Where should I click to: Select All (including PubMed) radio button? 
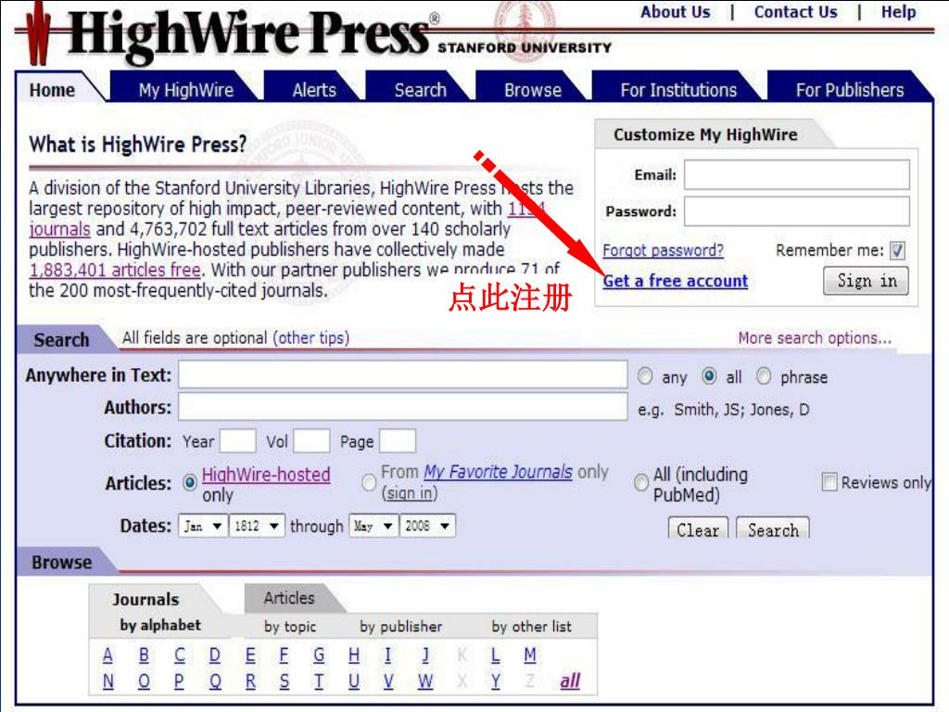click(x=641, y=482)
